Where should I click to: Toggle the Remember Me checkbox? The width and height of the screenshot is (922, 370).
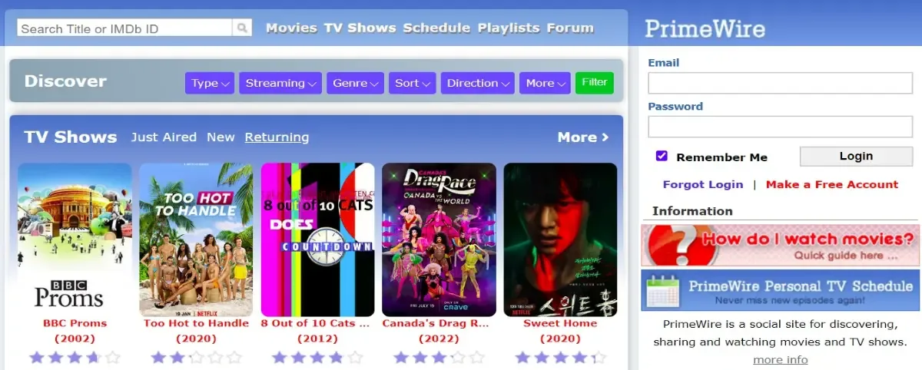(662, 157)
